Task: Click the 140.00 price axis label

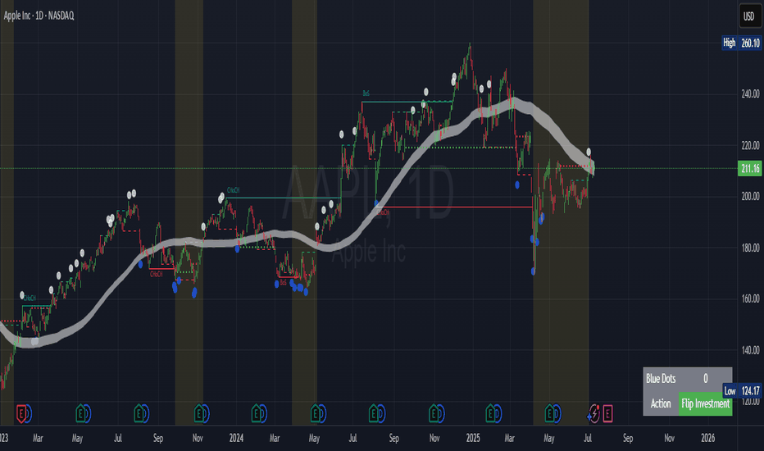Action: tap(750, 350)
